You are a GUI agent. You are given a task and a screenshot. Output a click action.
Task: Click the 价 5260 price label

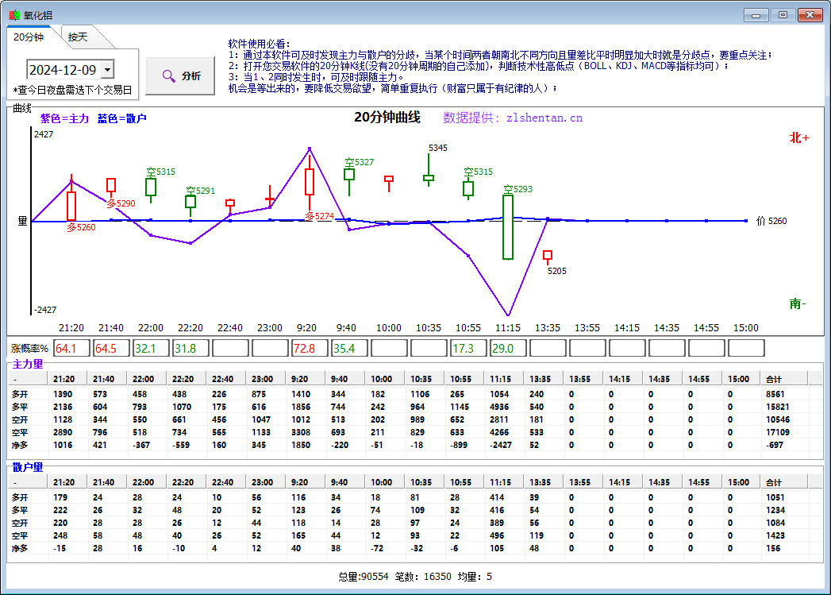771,221
